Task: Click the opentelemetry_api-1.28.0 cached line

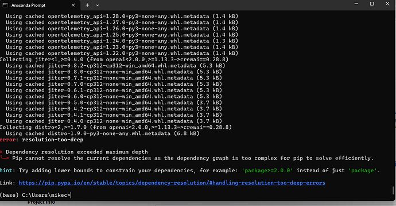Action: (x=122, y=17)
